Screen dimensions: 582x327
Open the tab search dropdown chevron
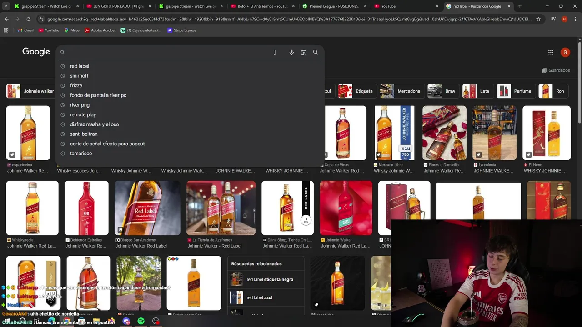click(x=6, y=6)
